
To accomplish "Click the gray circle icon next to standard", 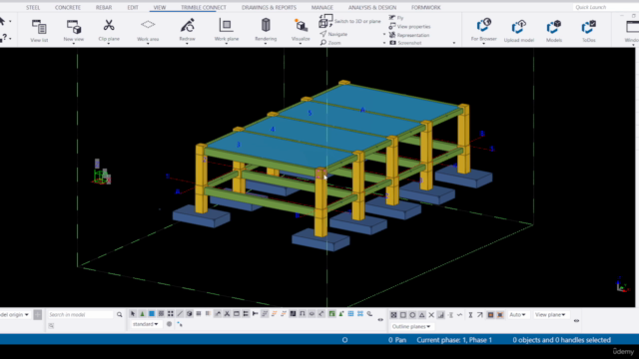I will click(169, 324).
